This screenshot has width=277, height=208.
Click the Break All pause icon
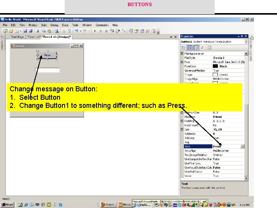click(100, 31)
